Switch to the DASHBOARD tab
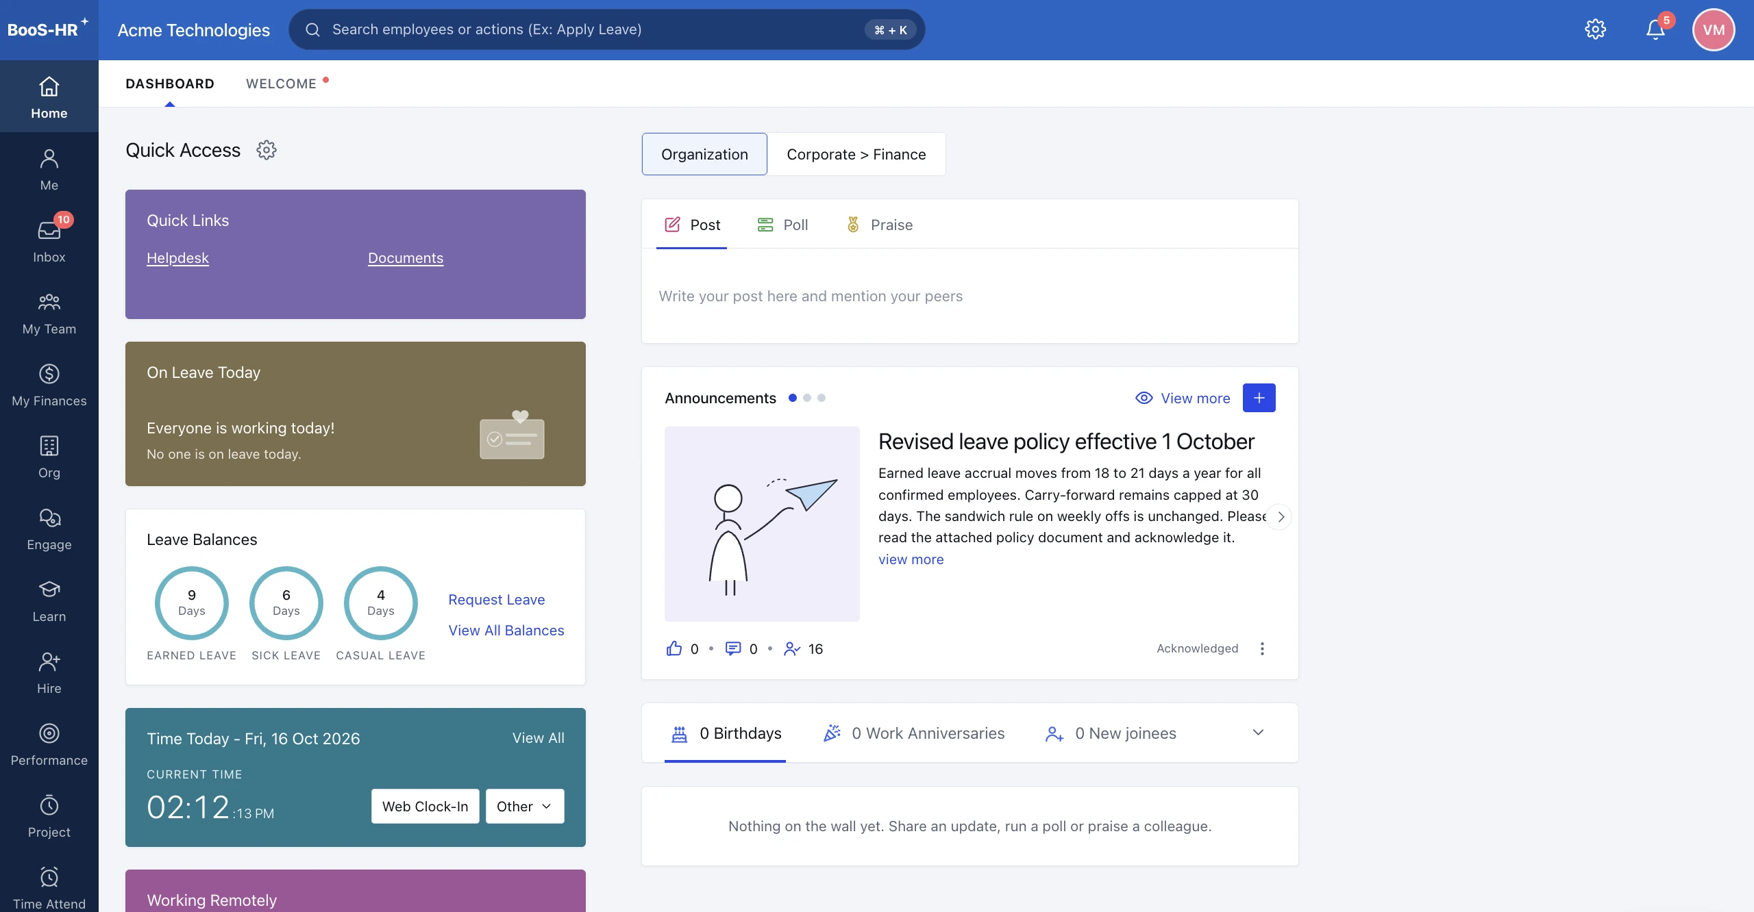The width and height of the screenshot is (1754, 912). [x=170, y=84]
